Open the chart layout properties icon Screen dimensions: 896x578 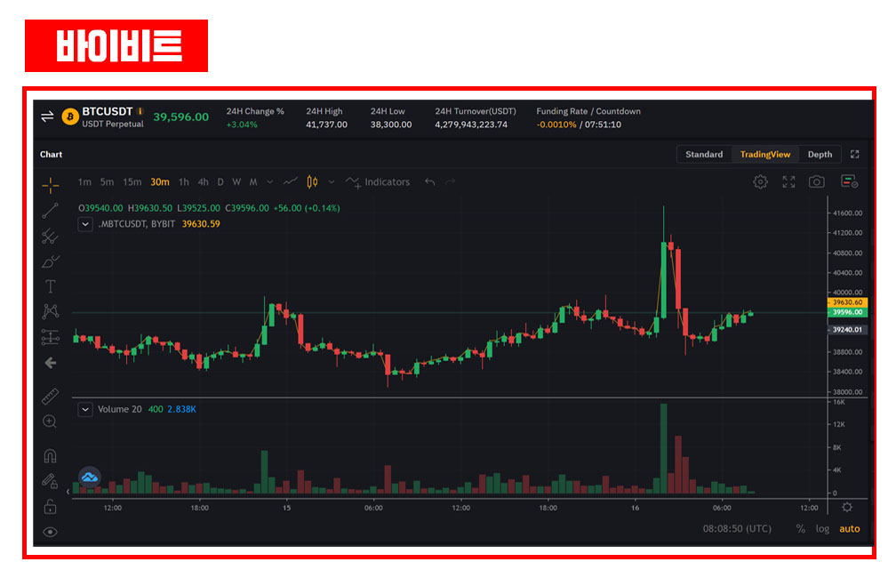click(x=849, y=181)
